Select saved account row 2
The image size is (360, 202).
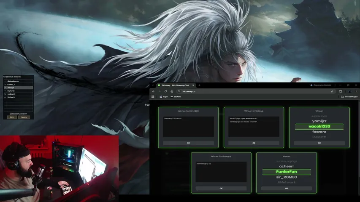pos(19,85)
